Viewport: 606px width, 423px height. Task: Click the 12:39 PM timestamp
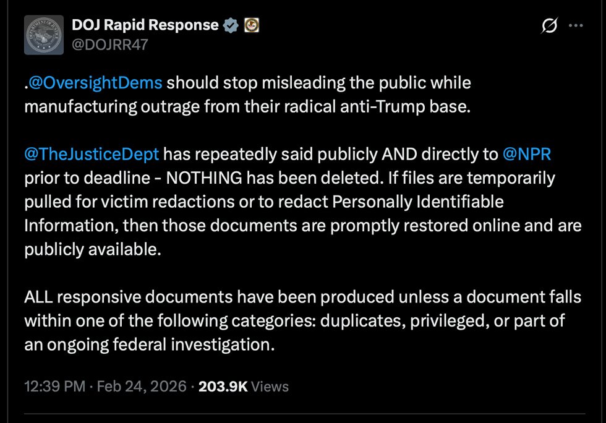54,387
